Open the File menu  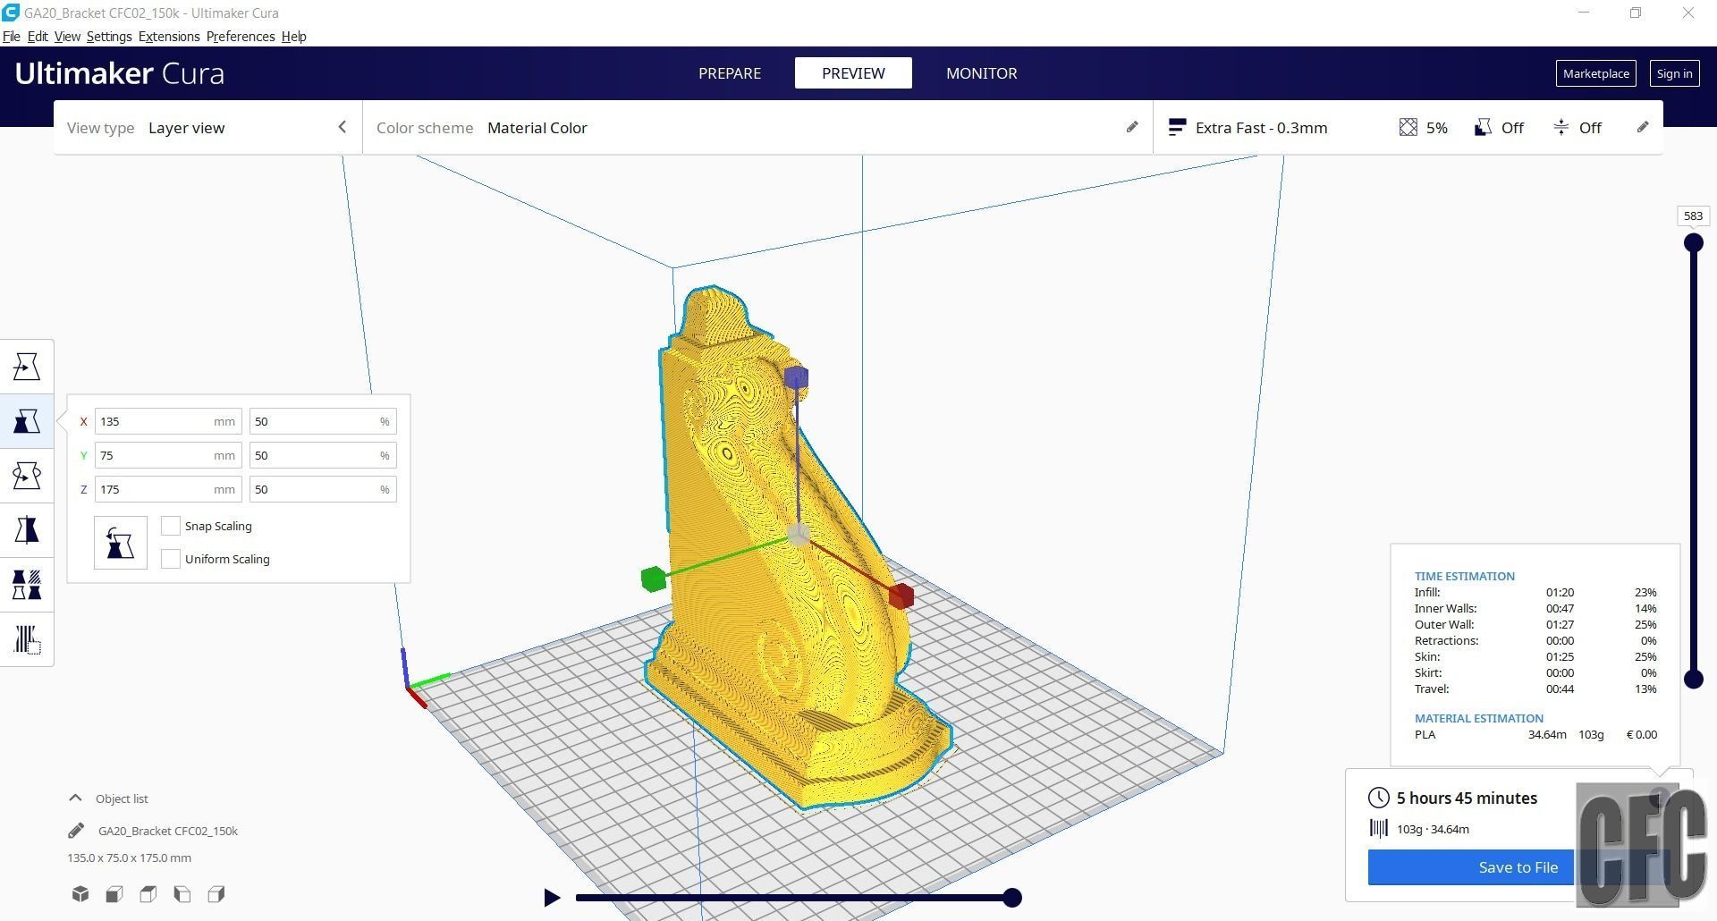pyautogui.click(x=12, y=37)
